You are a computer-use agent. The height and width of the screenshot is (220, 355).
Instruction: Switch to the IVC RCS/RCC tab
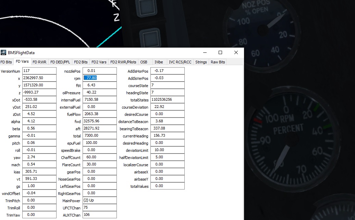coord(180,62)
